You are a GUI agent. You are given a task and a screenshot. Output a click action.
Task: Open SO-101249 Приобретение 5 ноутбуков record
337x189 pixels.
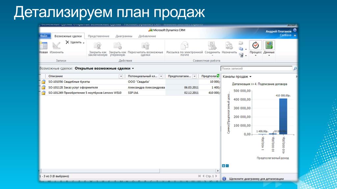85,93
